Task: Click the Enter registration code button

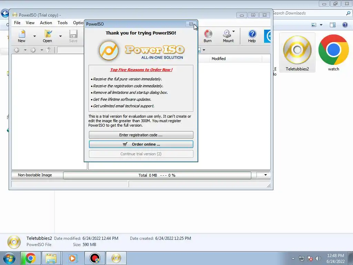Action: tap(141, 135)
